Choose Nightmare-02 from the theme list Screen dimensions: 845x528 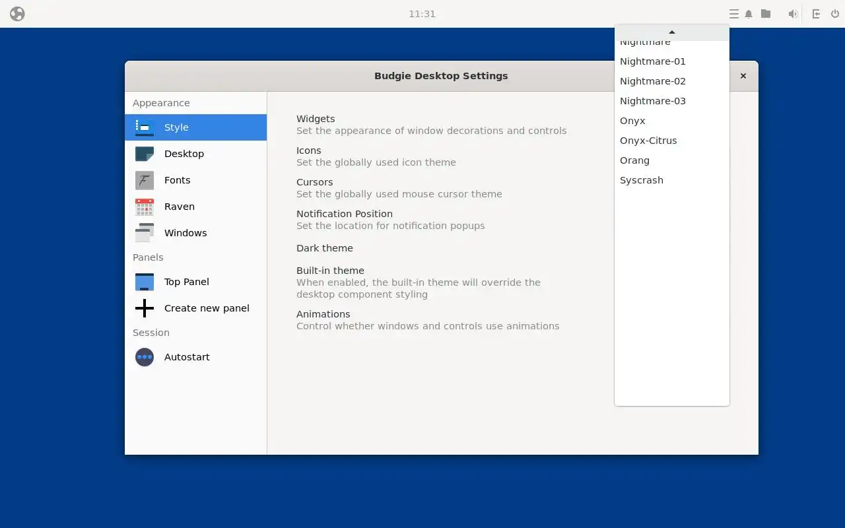(x=672, y=81)
